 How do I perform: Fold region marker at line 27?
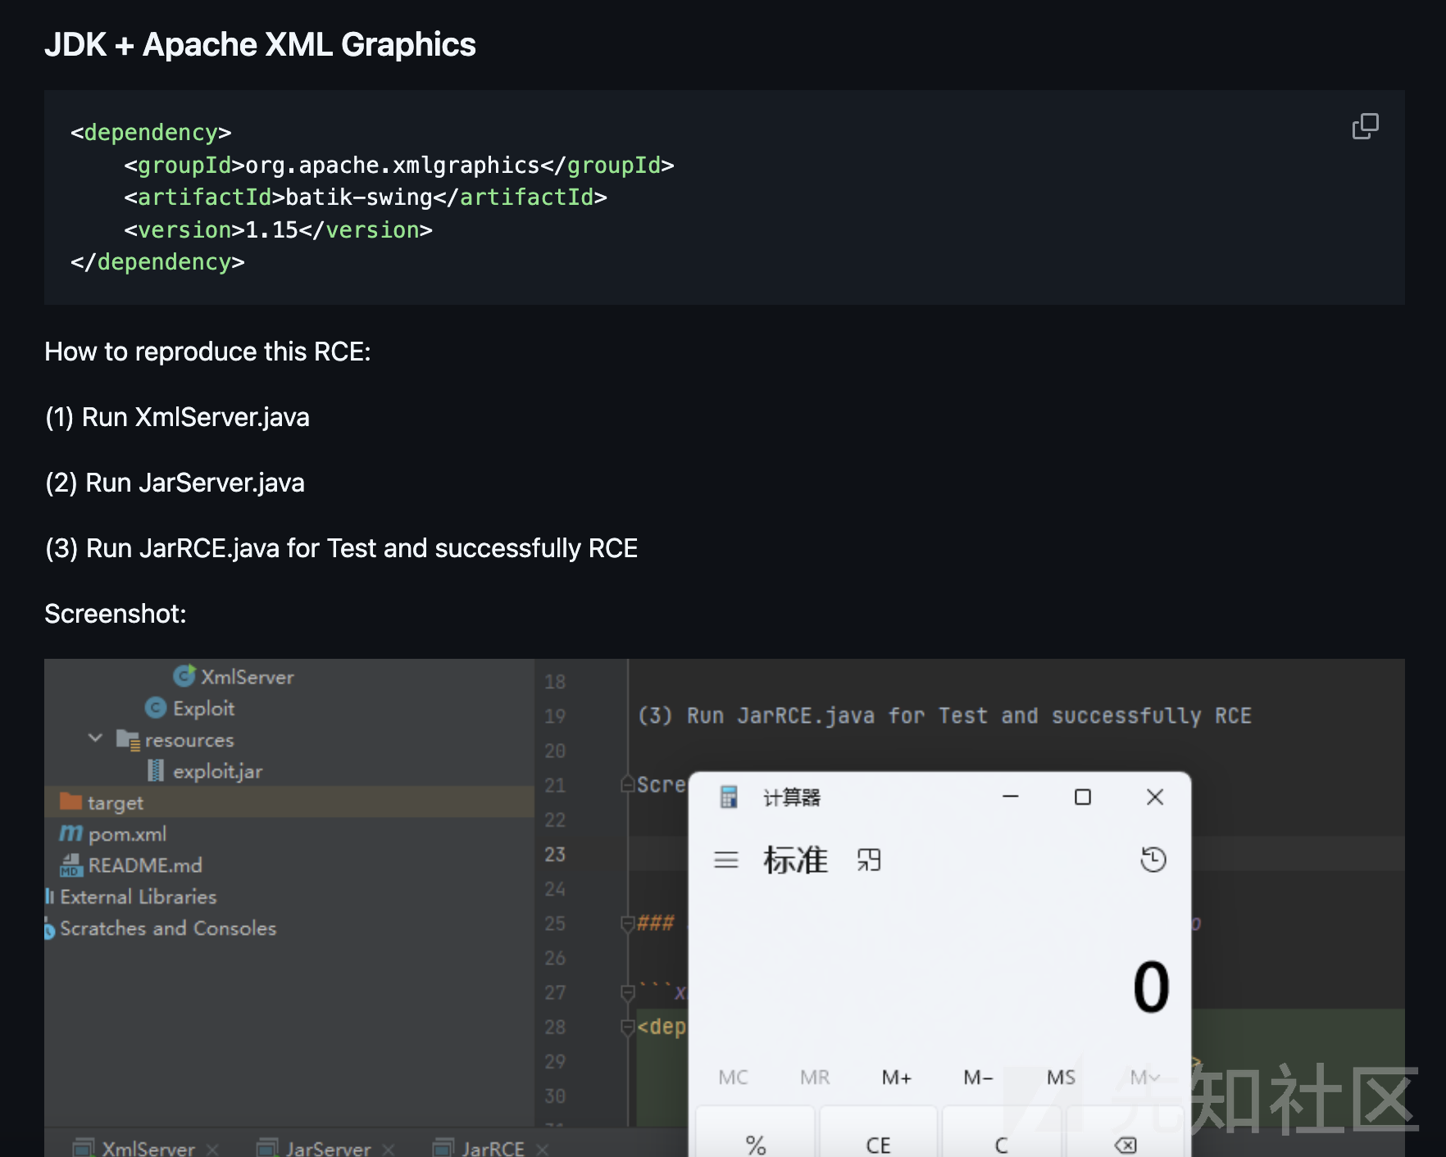(x=628, y=993)
